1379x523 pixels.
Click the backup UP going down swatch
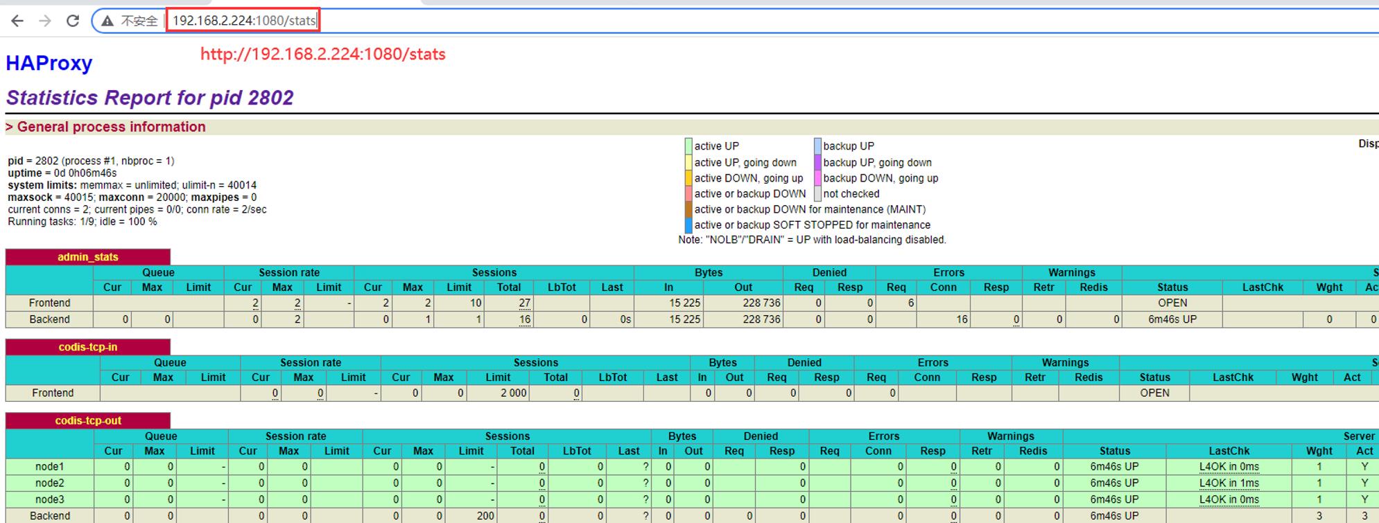pos(817,162)
